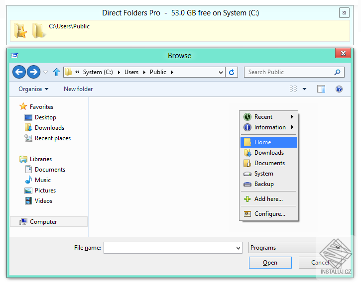The height and width of the screenshot is (285, 361).
Task: Open Help with the question mark icon
Action: click(339, 89)
